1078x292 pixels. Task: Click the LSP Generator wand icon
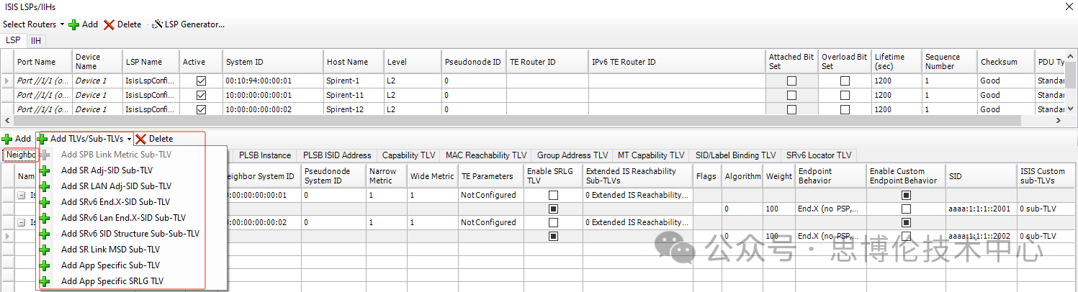pyautogui.click(x=157, y=24)
